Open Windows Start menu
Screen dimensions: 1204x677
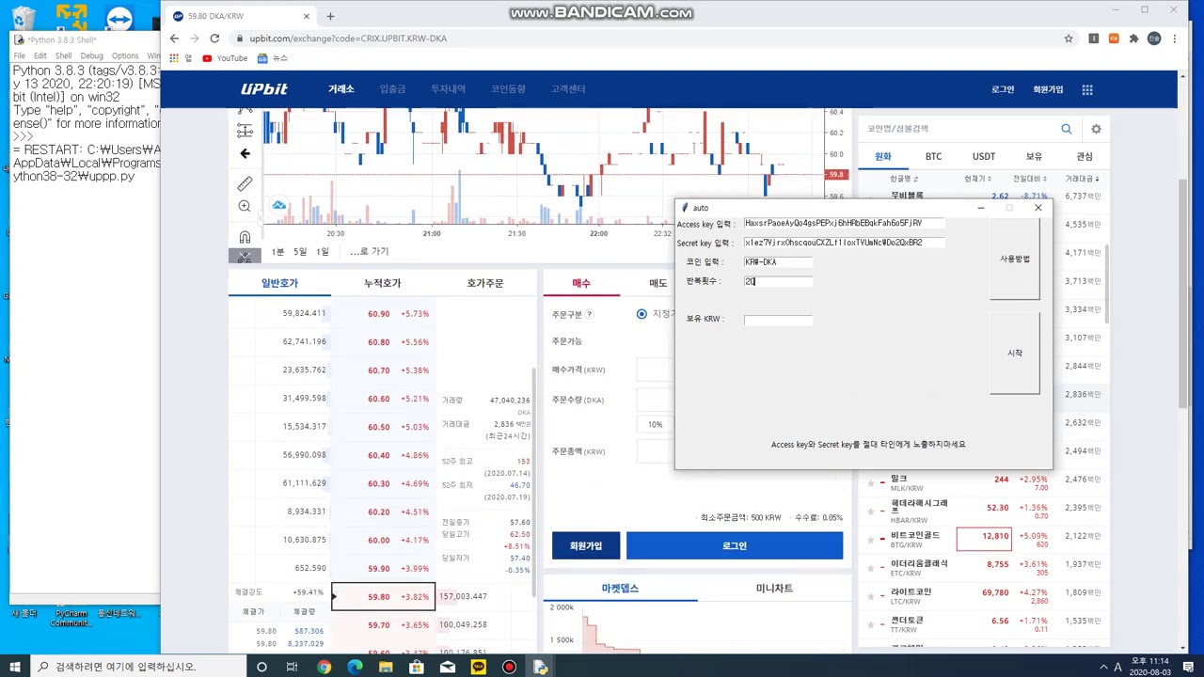point(13,667)
